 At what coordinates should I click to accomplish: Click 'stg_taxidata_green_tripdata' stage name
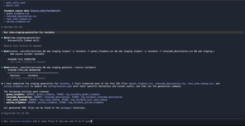tap(83, 94)
